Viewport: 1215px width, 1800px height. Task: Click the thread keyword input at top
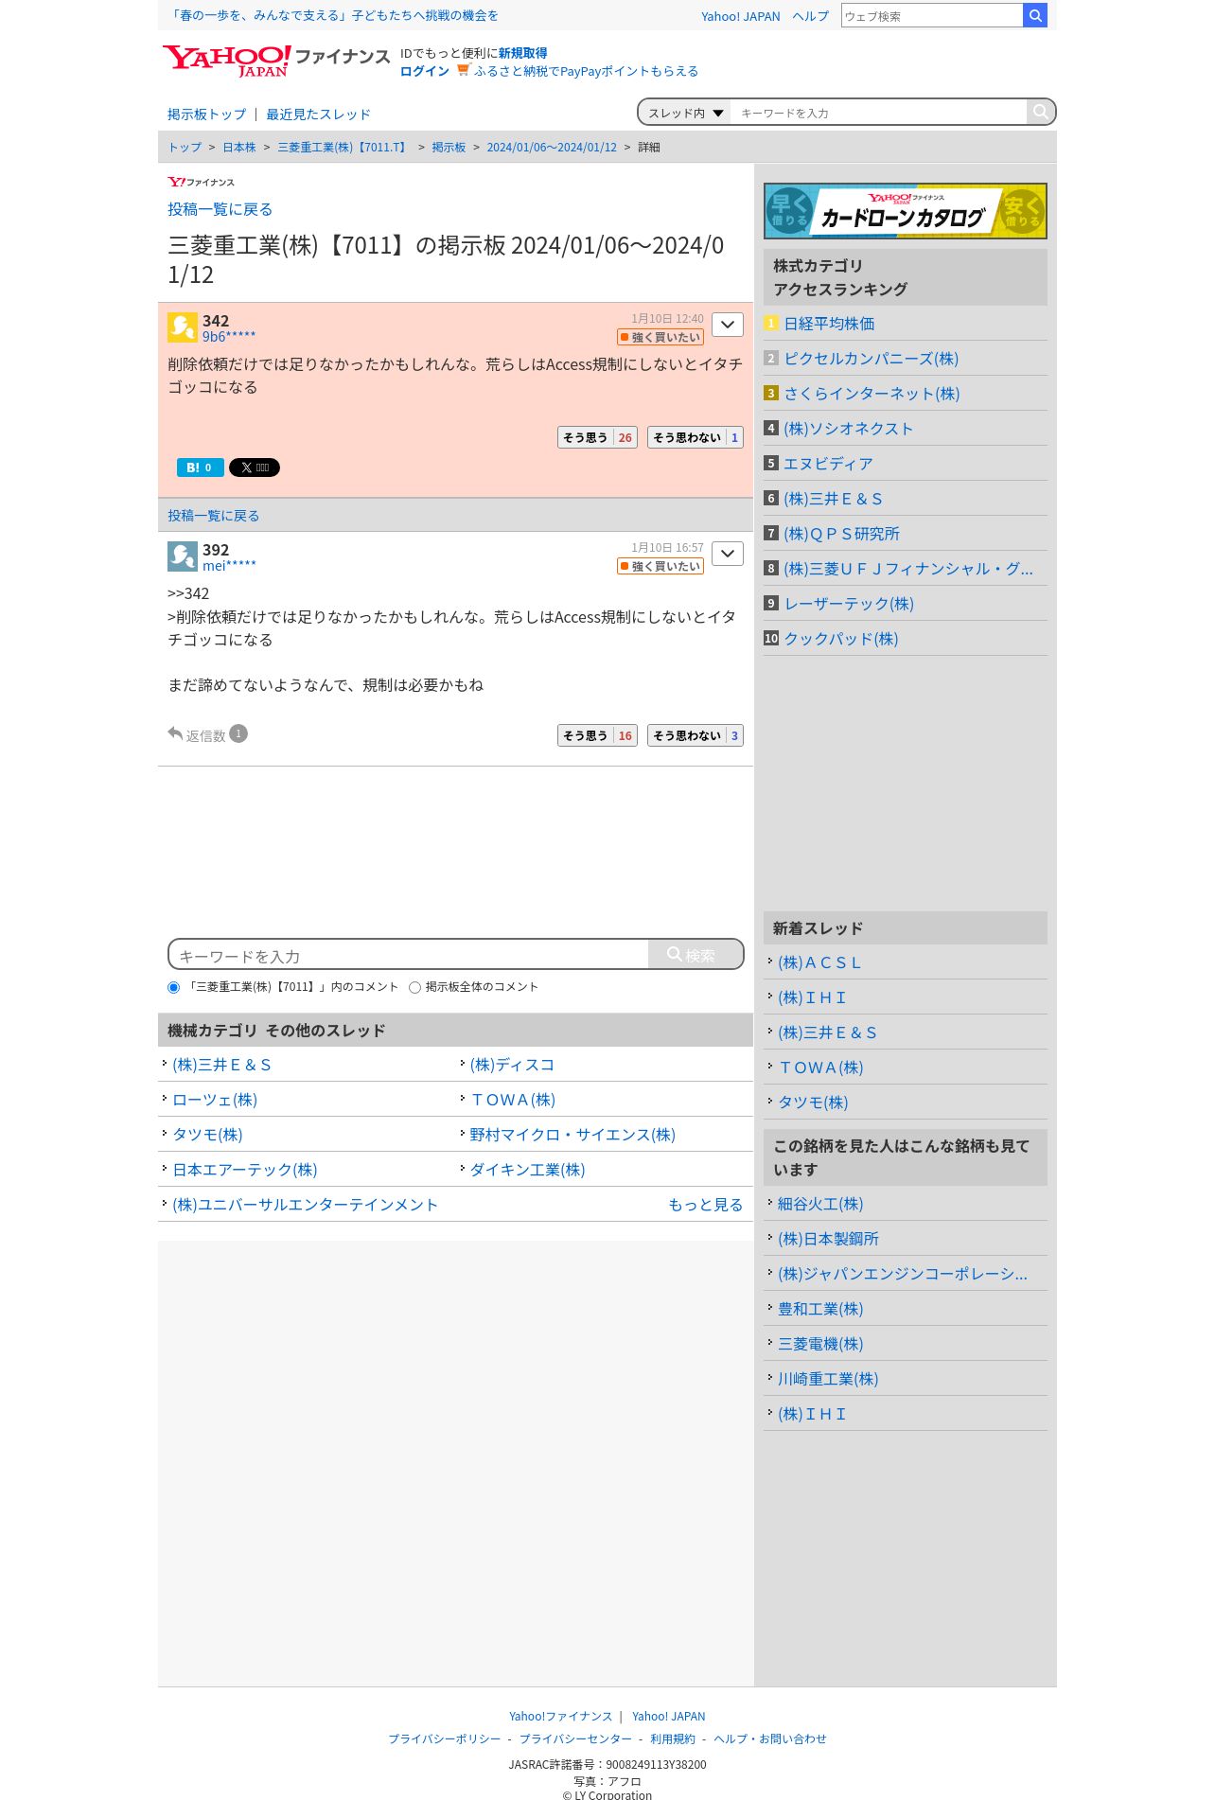click(878, 113)
